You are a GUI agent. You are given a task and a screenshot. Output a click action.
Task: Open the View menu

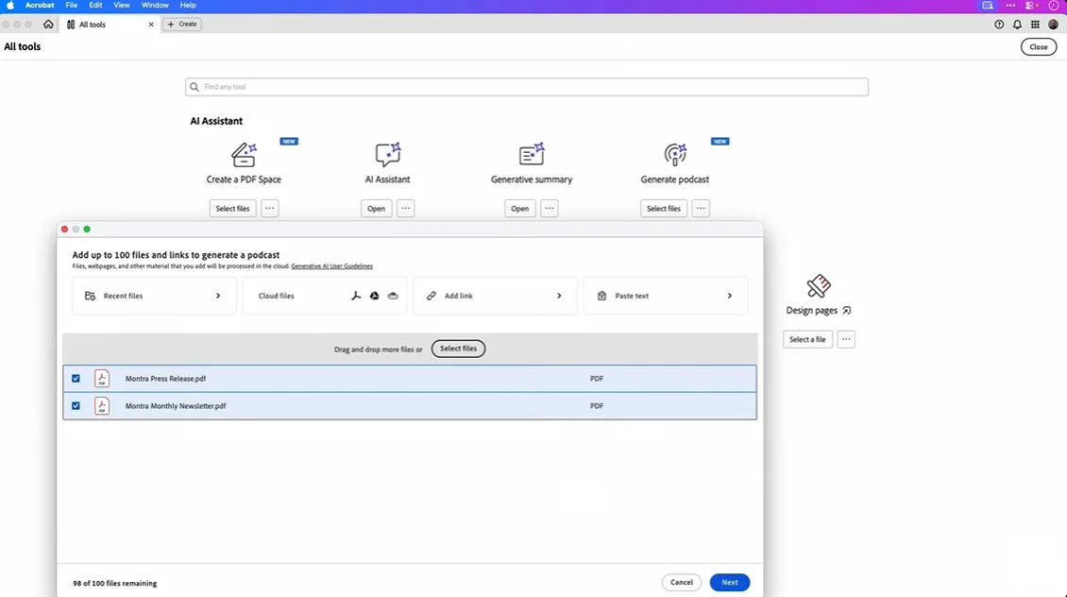[122, 6]
